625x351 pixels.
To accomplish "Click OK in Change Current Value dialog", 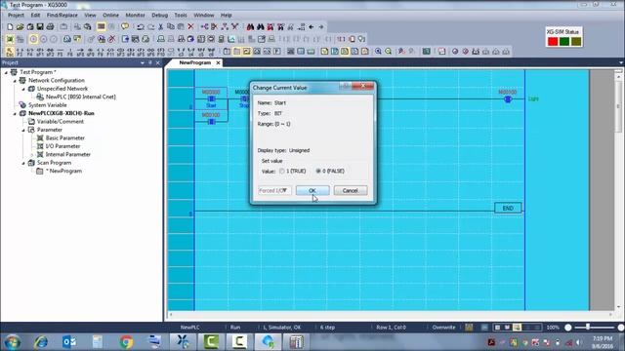I will coord(312,191).
